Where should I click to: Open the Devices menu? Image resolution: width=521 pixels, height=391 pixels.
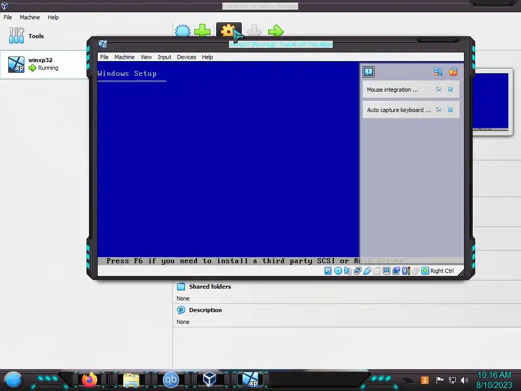(x=186, y=57)
